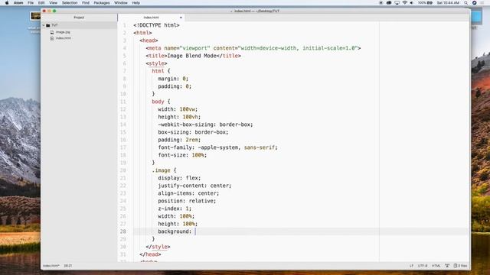Open the Window menu

(x=121, y=3)
